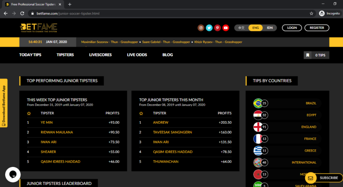Open INTERNATIONAL tips by country
This screenshot has width=343, height=187.
(304, 162)
